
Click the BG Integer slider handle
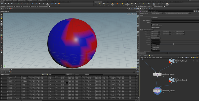[x=160, y=42]
